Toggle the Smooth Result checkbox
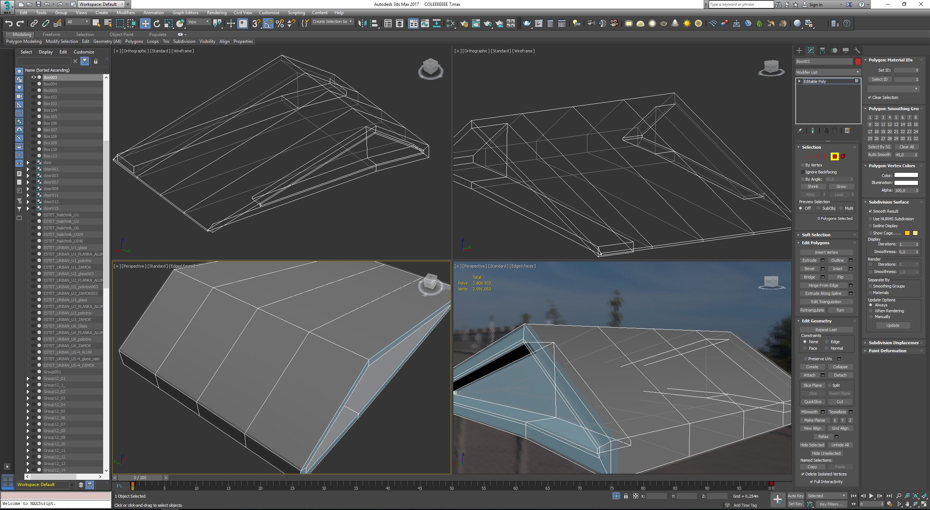 point(870,211)
